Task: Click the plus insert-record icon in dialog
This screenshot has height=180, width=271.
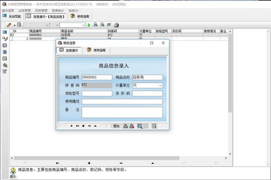Action: pyautogui.click(x=83, y=126)
